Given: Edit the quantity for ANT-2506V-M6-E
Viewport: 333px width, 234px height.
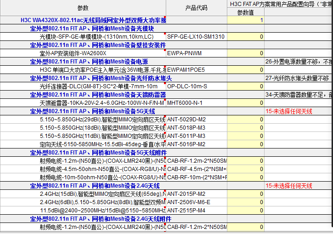Looking at the screenshot, I should coord(246,203).
